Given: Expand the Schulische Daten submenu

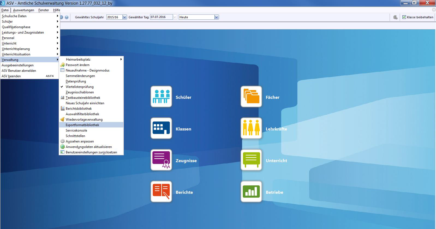Looking at the screenshot, I should 29,16.
